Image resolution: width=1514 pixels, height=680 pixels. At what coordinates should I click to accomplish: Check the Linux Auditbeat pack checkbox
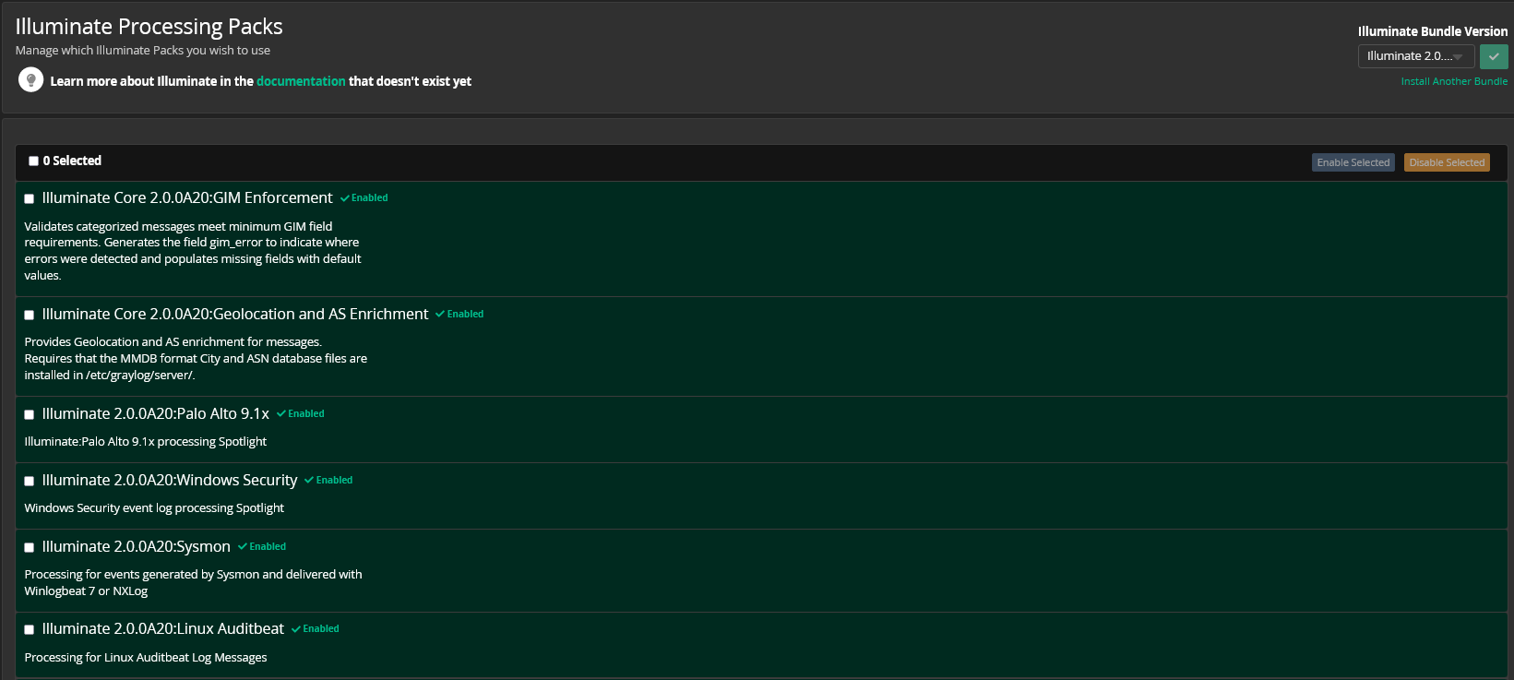point(29,629)
